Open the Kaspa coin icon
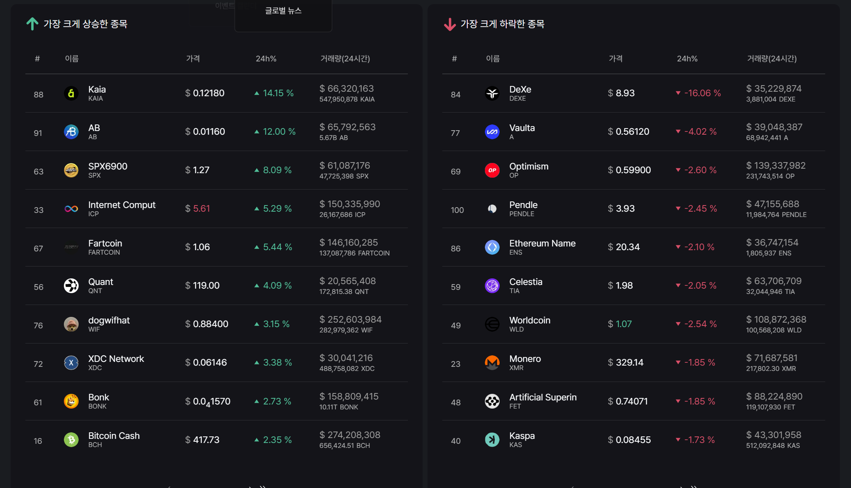851x488 pixels. (x=492, y=440)
